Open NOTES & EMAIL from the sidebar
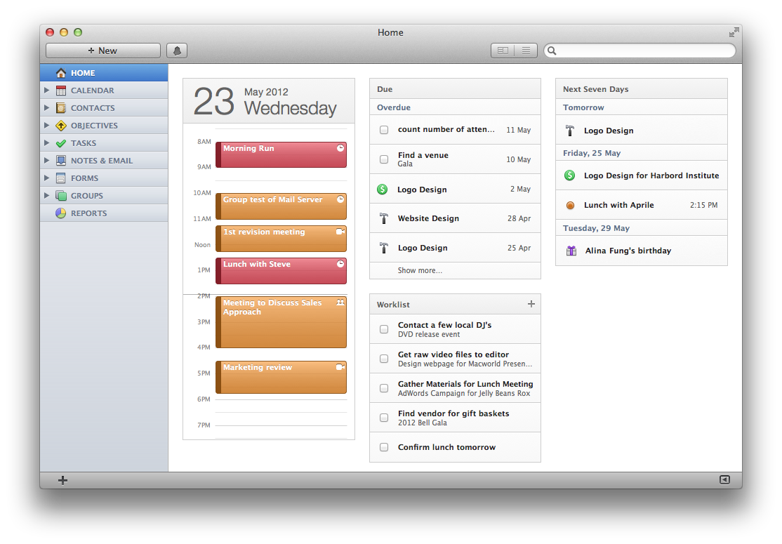 tap(104, 161)
